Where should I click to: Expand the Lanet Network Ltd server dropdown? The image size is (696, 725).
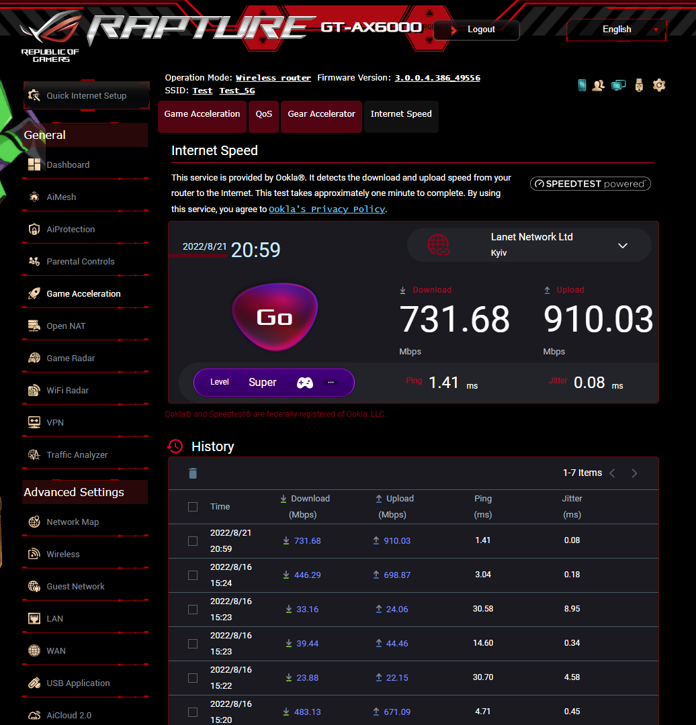[529, 245]
